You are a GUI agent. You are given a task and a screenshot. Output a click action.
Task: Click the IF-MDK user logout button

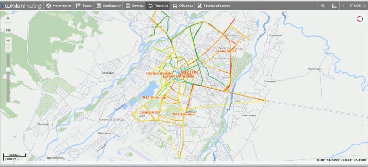pyautogui.click(x=357, y=6)
